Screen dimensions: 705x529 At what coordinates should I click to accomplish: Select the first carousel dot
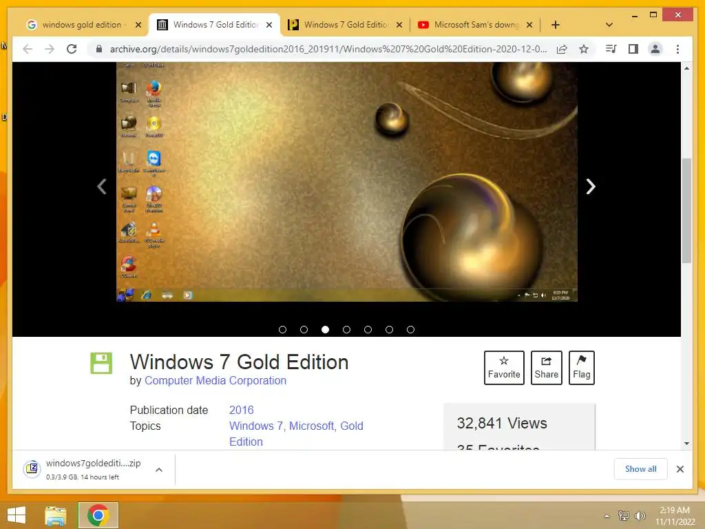tap(282, 330)
